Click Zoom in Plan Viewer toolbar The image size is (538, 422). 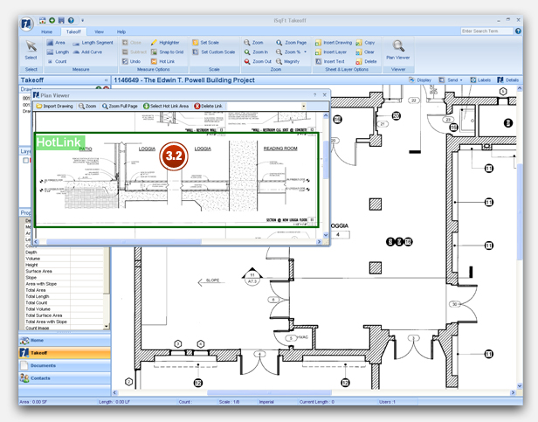tap(87, 106)
